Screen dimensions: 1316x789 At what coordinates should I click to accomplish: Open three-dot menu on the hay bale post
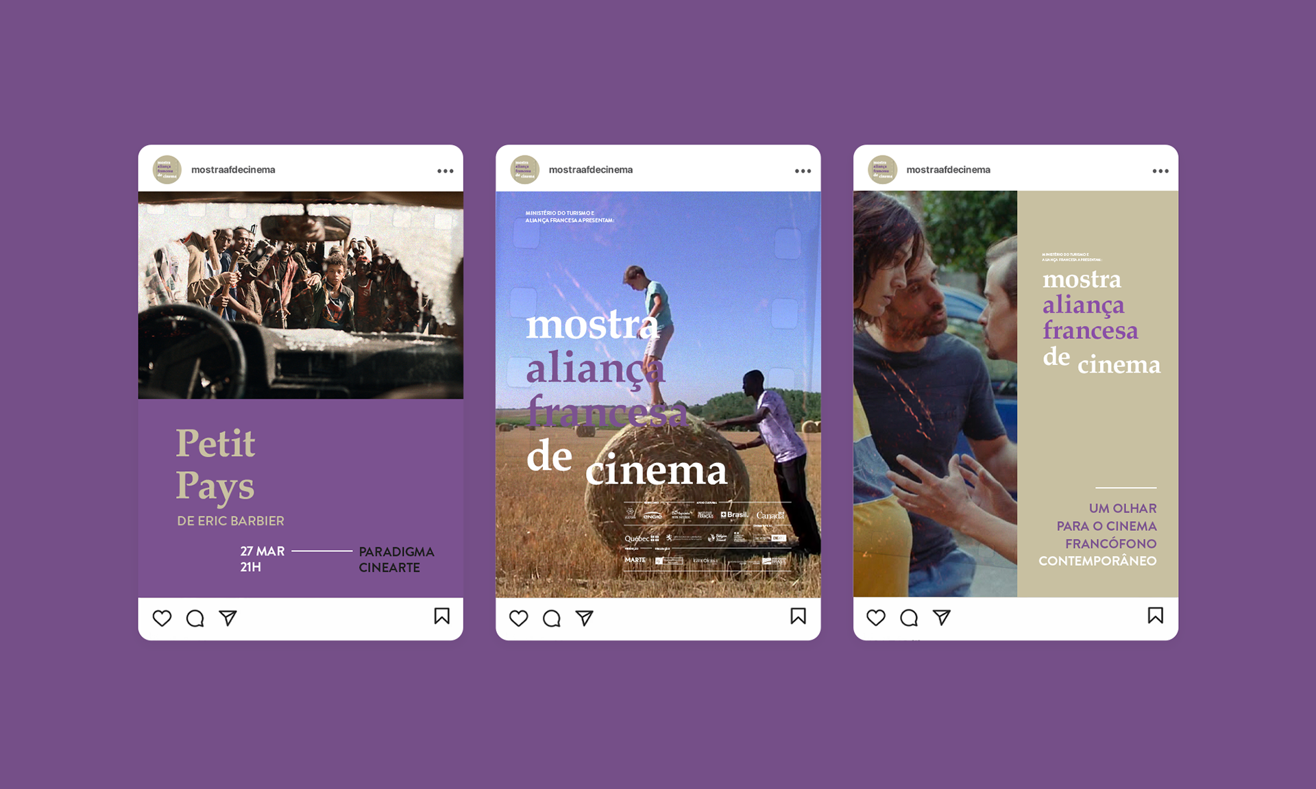pyautogui.click(x=803, y=171)
